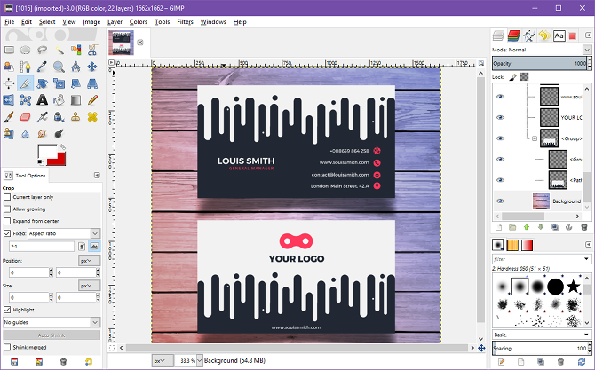The image size is (595, 370).
Task: Open the Windows menu
Action: 213,22
